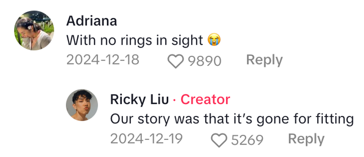Click the crying emoji in Adriana's comment
Viewport: 364px width, 157px height.
[x=213, y=40]
